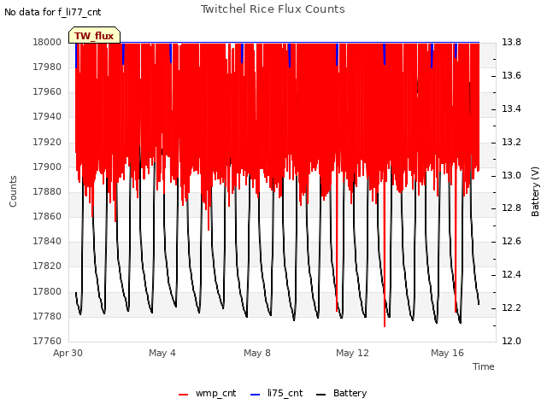Click the 13.0 battery axis value

click(x=511, y=175)
